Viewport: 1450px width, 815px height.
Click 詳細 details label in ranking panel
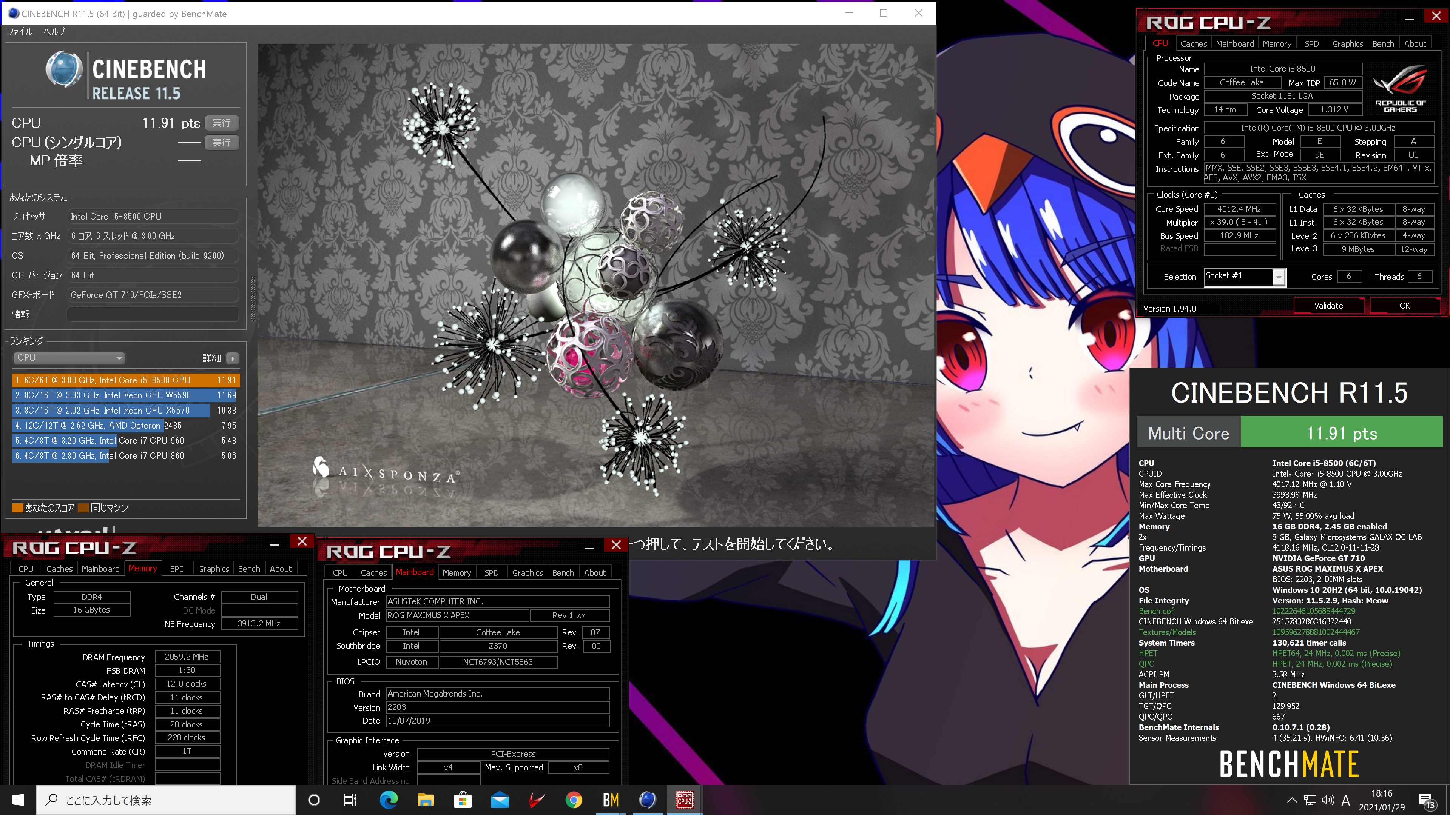click(x=211, y=358)
